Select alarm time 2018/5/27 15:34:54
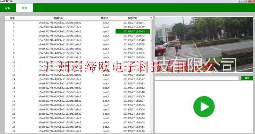Image resolution: width=255 pixels, height=134 pixels. tap(134, 118)
